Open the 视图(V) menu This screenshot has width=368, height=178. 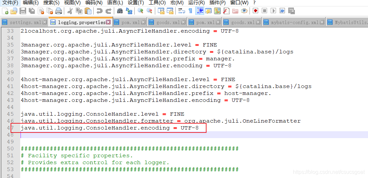click(x=72, y=3)
